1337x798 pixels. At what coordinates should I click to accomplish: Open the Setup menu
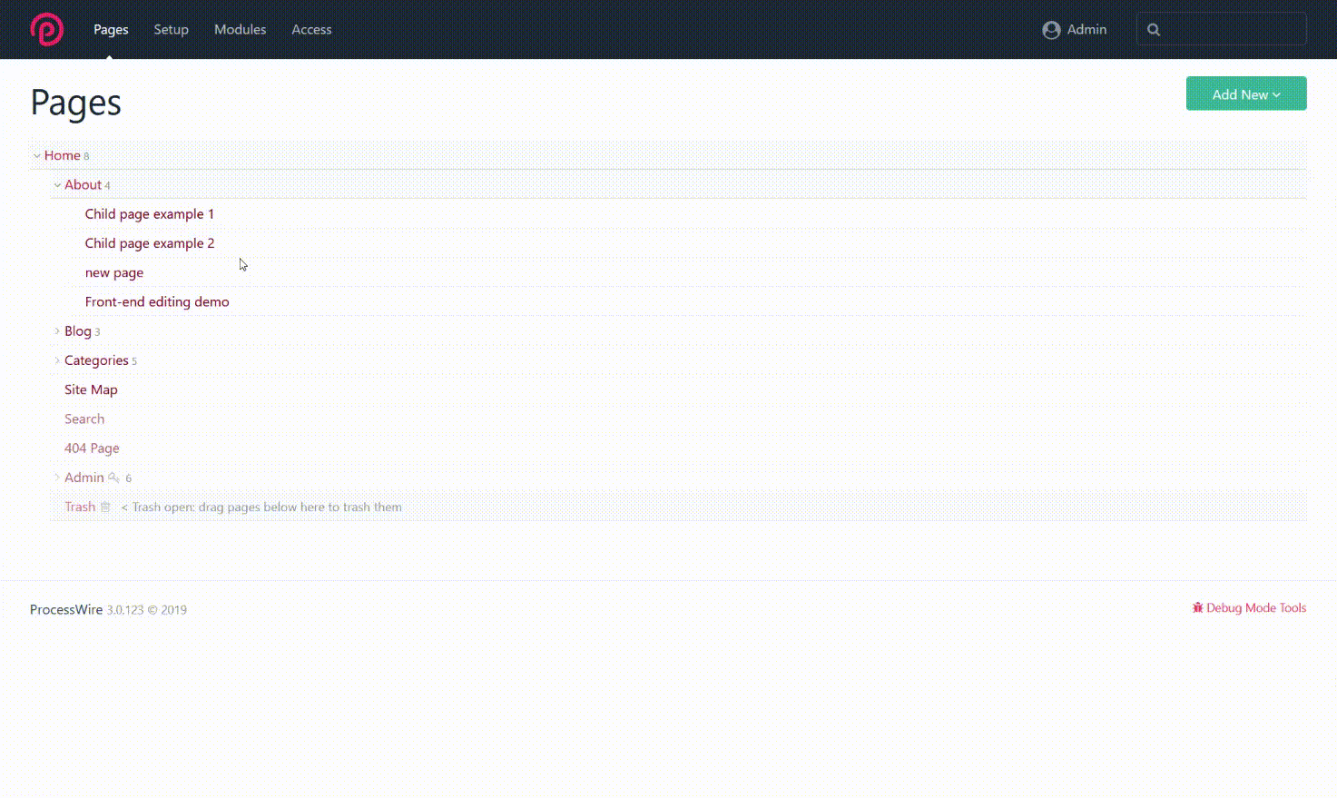click(171, 30)
